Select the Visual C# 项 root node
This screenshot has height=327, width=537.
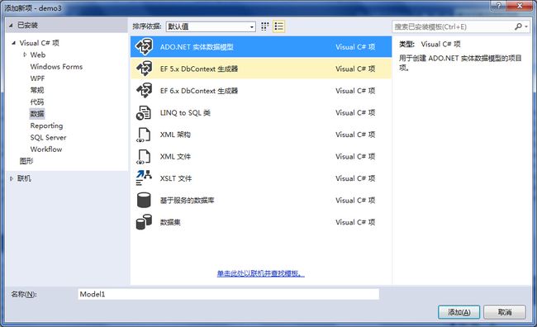[39, 43]
